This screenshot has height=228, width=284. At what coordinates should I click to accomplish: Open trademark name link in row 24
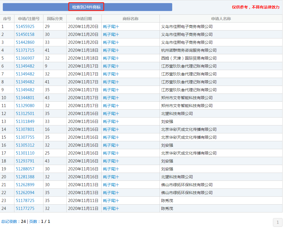click(111, 209)
